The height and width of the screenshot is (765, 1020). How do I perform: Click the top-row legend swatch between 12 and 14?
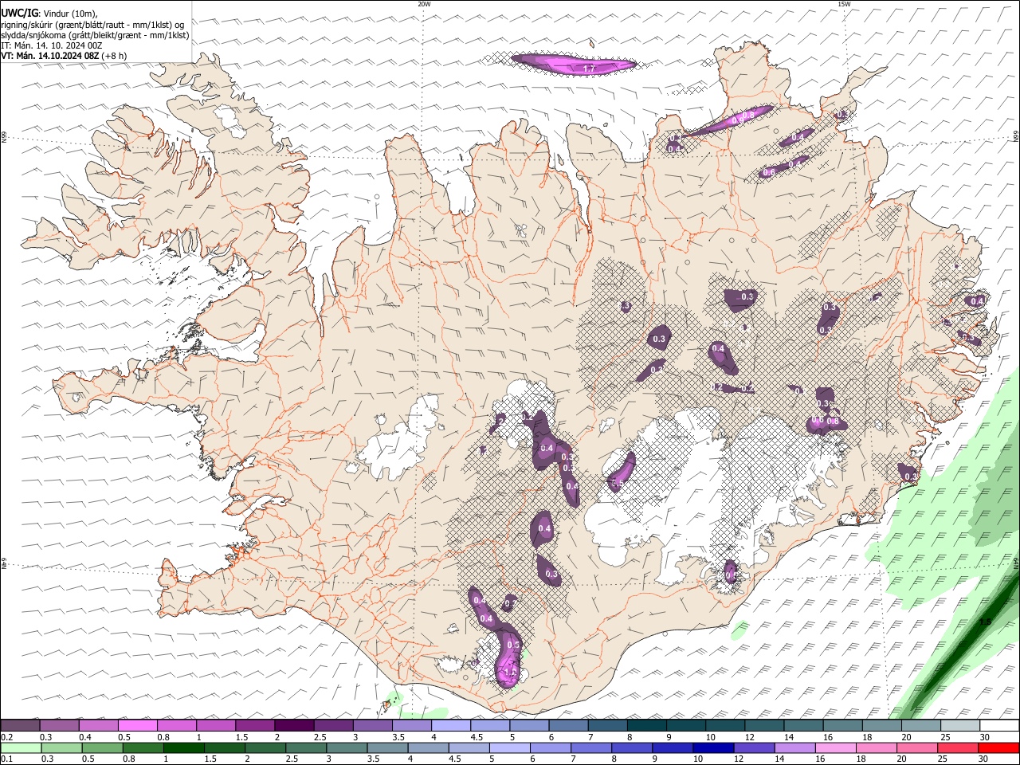[x=765, y=726]
